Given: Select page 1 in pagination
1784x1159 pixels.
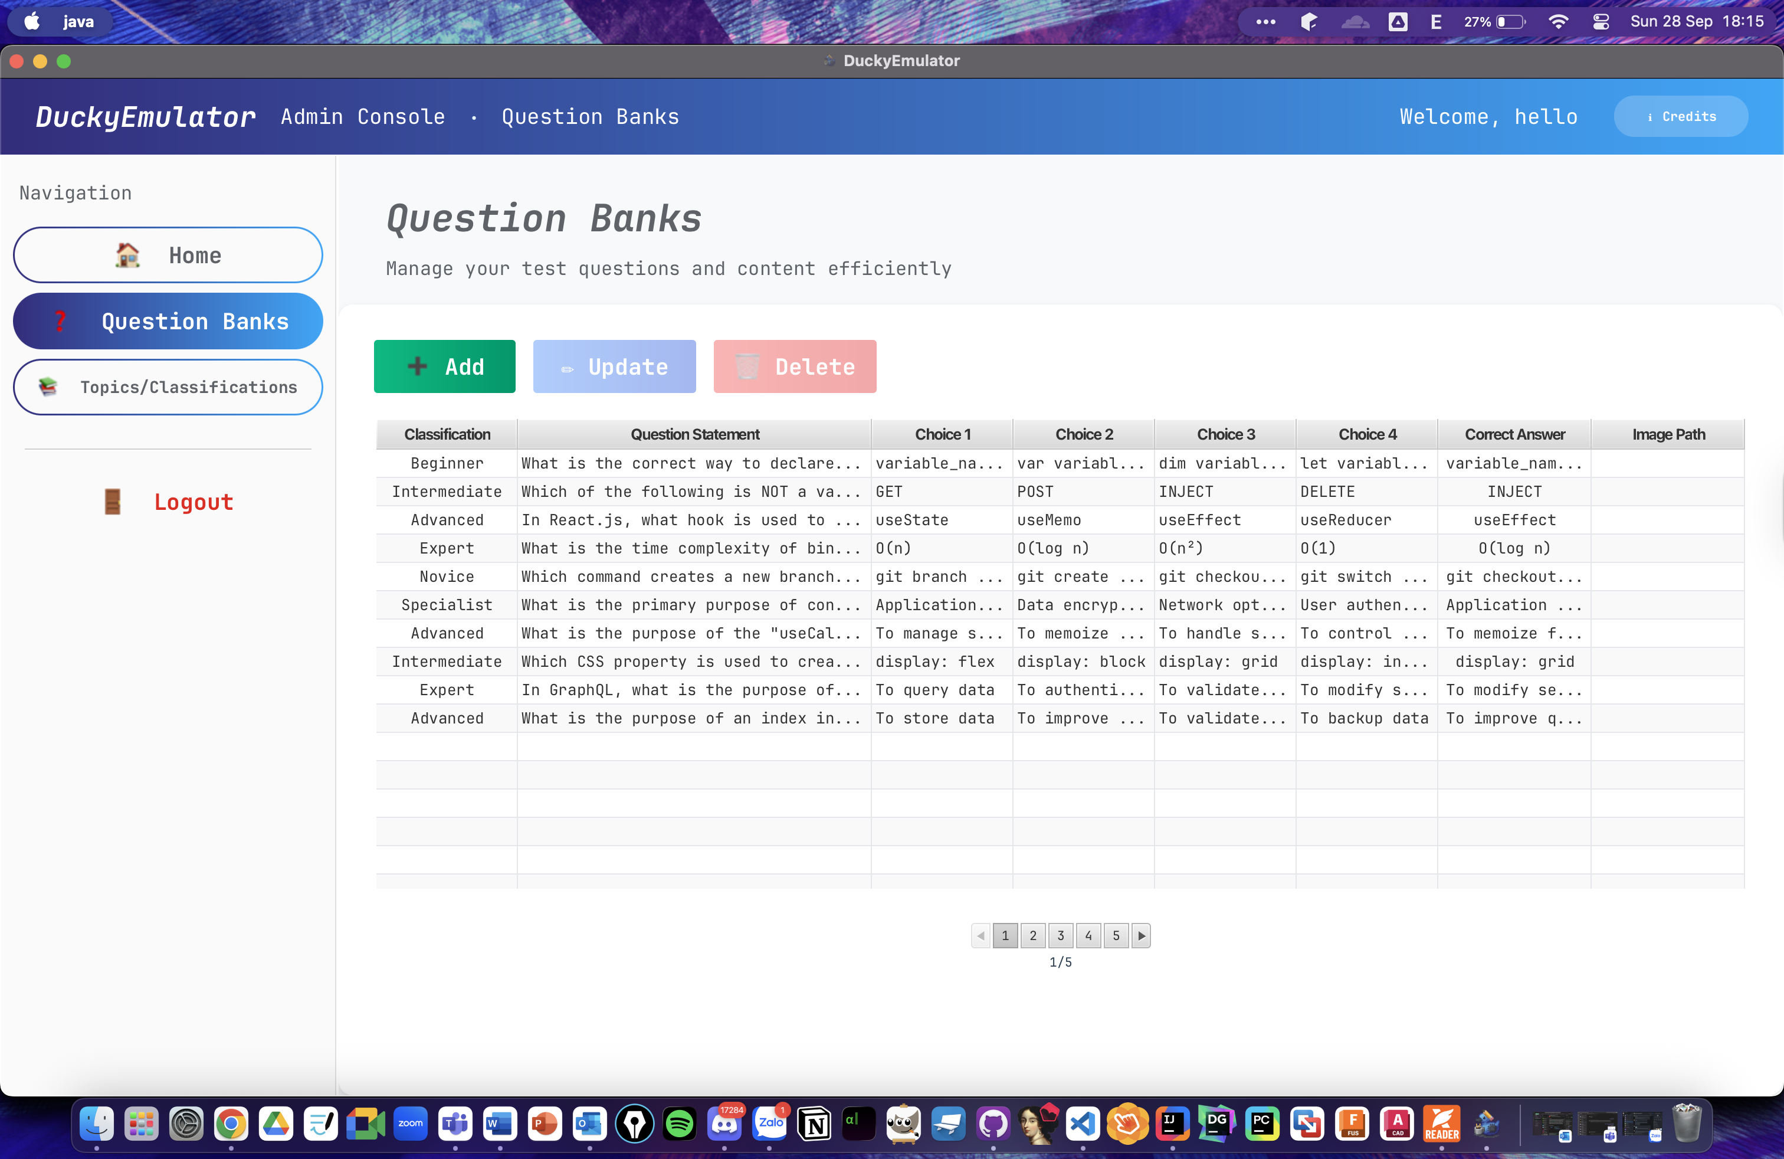Looking at the screenshot, I should (x=1005, y=935).
